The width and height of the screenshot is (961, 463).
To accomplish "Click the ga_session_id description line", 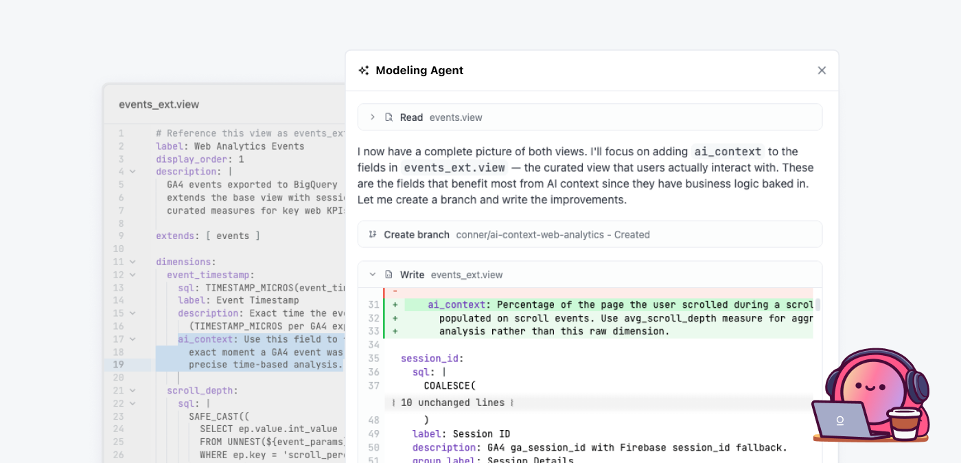I will pos(599,447).
